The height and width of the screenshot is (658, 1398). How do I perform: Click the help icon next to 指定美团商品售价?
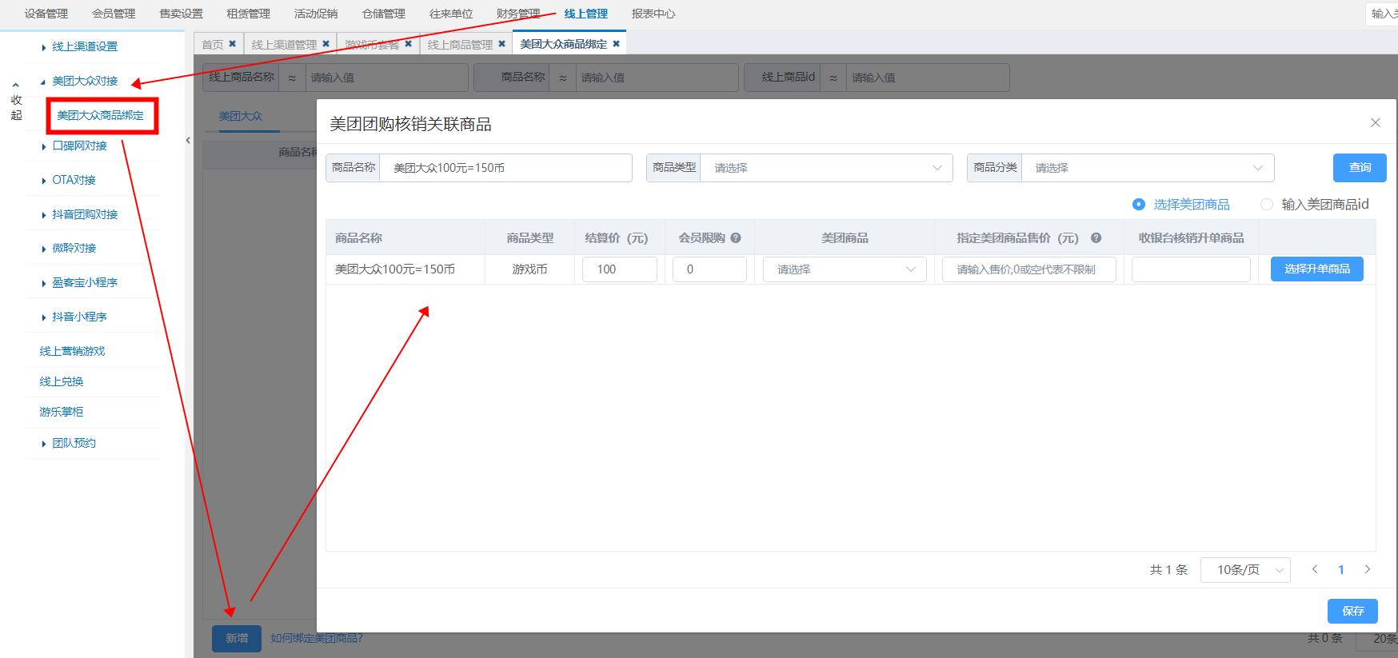pos(1096,237)
